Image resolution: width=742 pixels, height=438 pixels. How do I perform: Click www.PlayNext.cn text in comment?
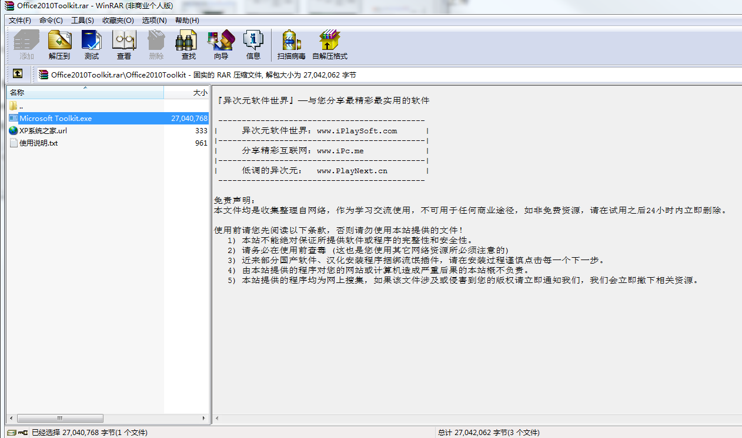[x=352, y=171]
